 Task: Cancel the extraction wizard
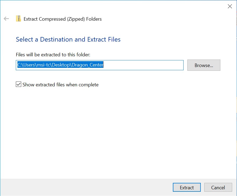[218, 187]
